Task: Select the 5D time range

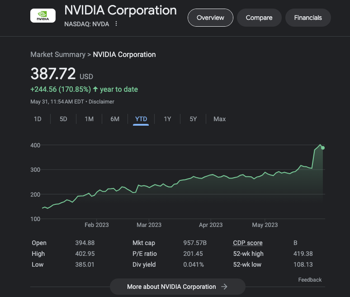Action: pyautogui.click(x=64, y=119)
